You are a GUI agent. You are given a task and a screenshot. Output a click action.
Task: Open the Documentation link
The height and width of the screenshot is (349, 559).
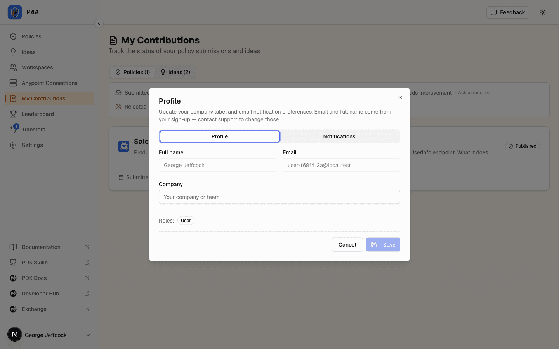[50, 247]
